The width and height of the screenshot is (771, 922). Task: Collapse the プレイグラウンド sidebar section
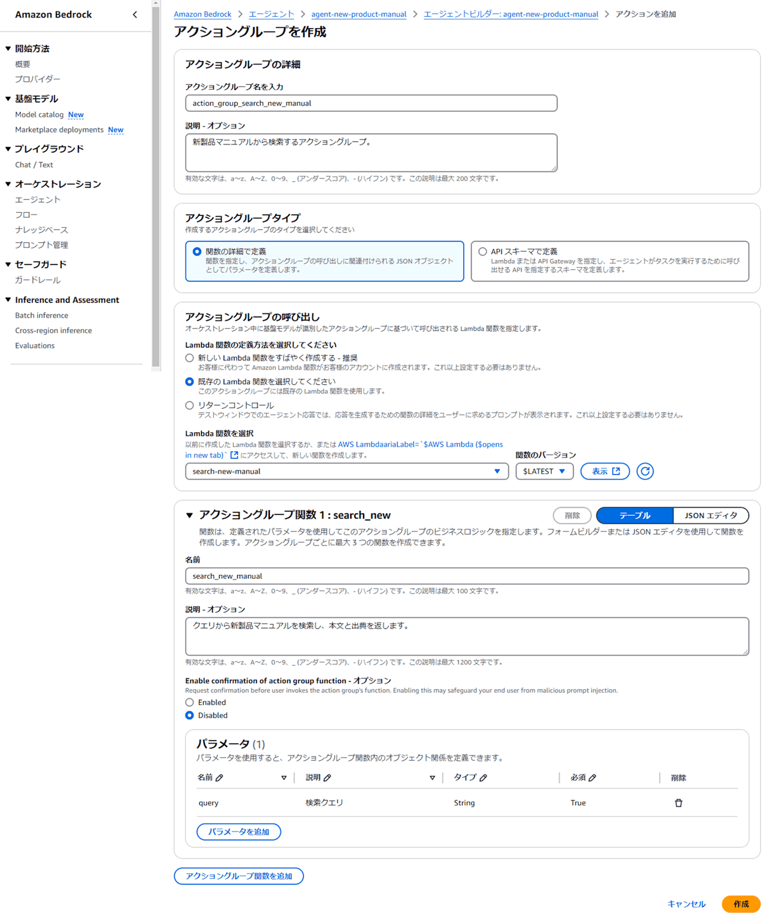(x=8, y=149)
